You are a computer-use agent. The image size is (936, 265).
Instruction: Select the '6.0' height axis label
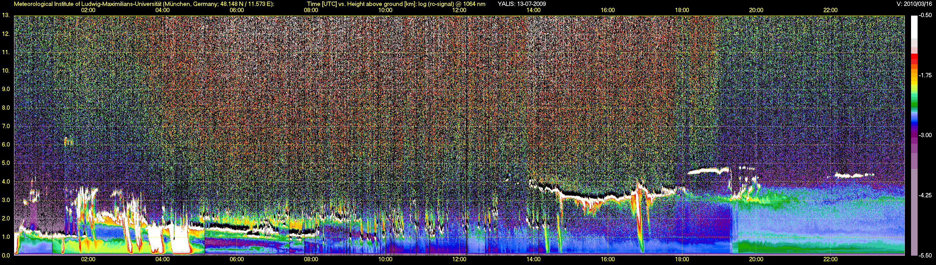tap(6, 144)
